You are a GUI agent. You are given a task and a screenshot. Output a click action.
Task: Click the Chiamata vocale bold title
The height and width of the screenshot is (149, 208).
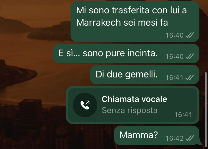coord(134,99)
